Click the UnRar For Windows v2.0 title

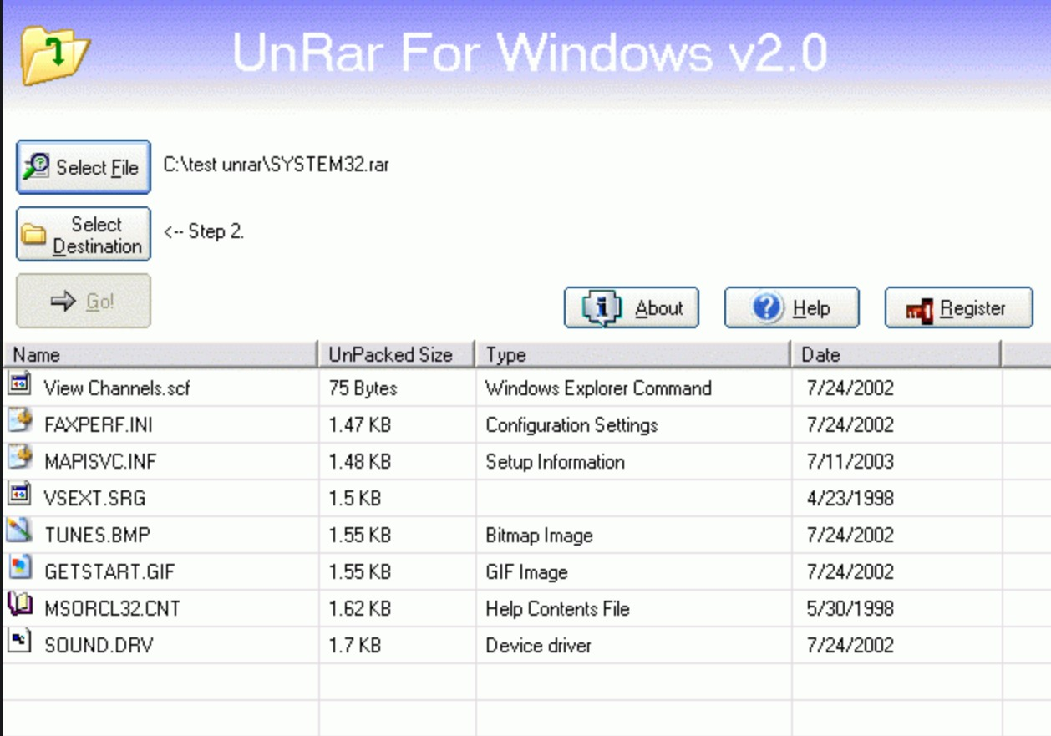pyautogui.click(x=529, y=52)
